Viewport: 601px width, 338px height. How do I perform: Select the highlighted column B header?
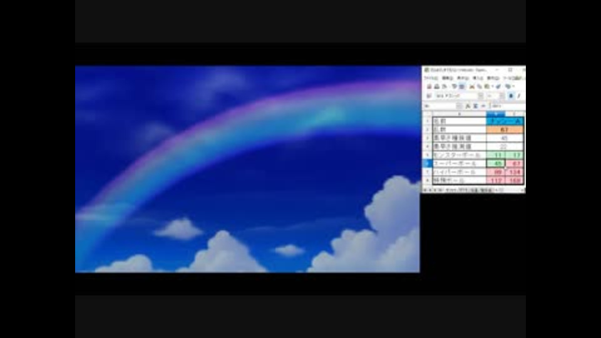(496, 114)
